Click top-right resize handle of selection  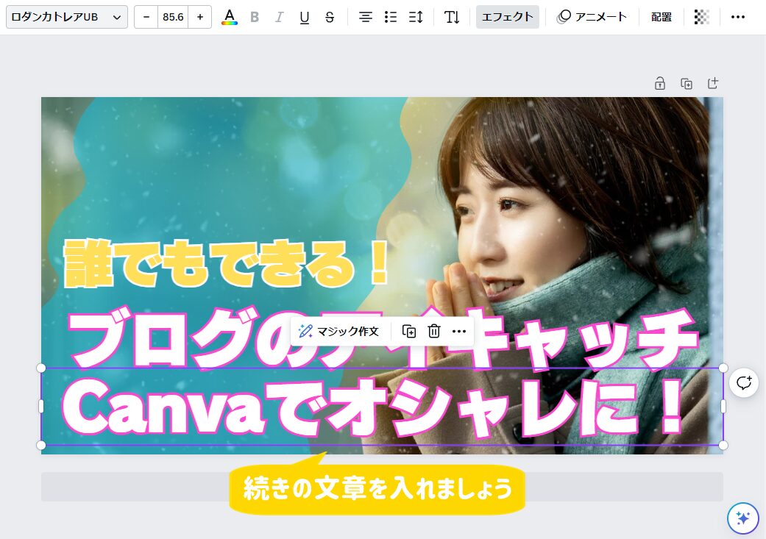[723, 368]
